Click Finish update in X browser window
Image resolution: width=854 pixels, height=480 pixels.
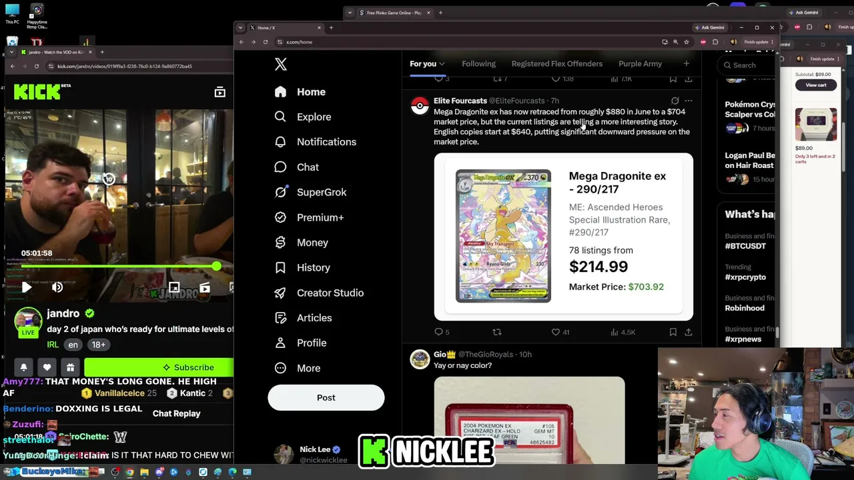(757, 42)
